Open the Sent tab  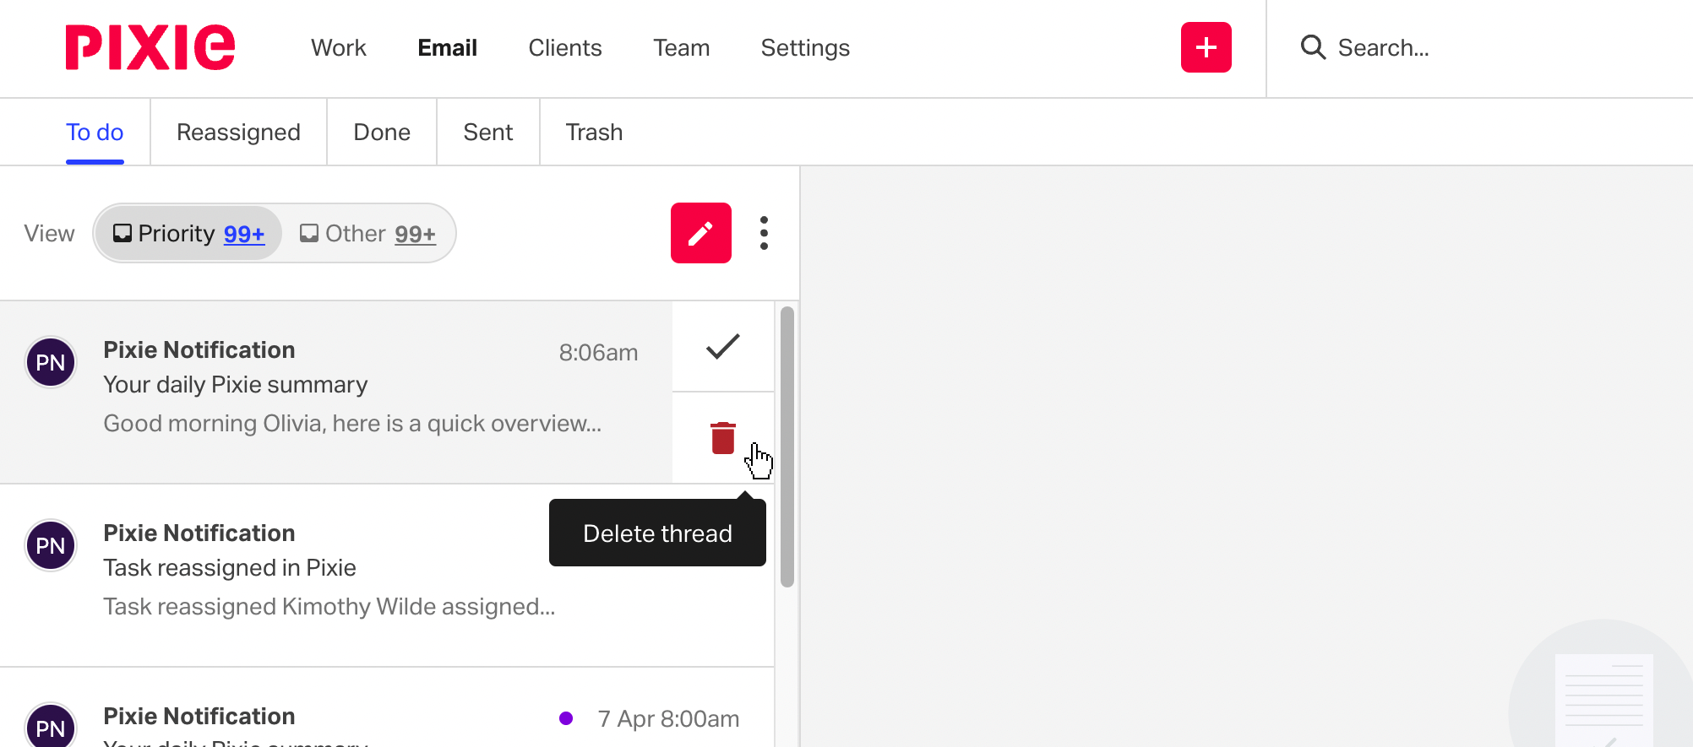[x=488, y=133]
